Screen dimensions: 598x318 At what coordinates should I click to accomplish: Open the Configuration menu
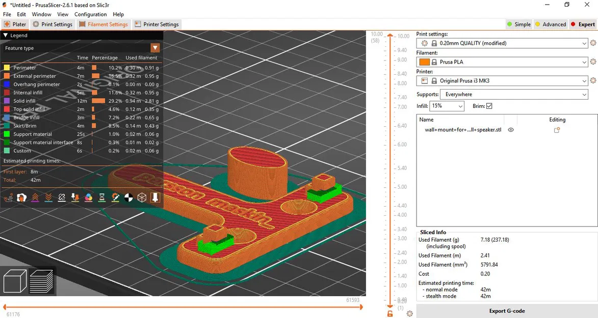click(x=90, y=14)
